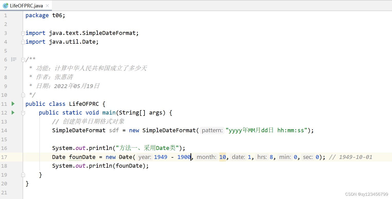The width and height of the screenshot is (392, 199).
Task: Click the highlighted month value 10
Action: pos(223,157)
